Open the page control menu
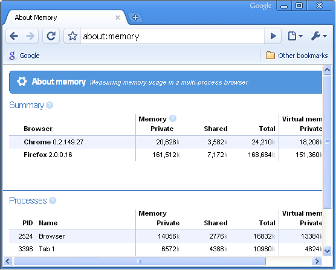 point(295,36)
